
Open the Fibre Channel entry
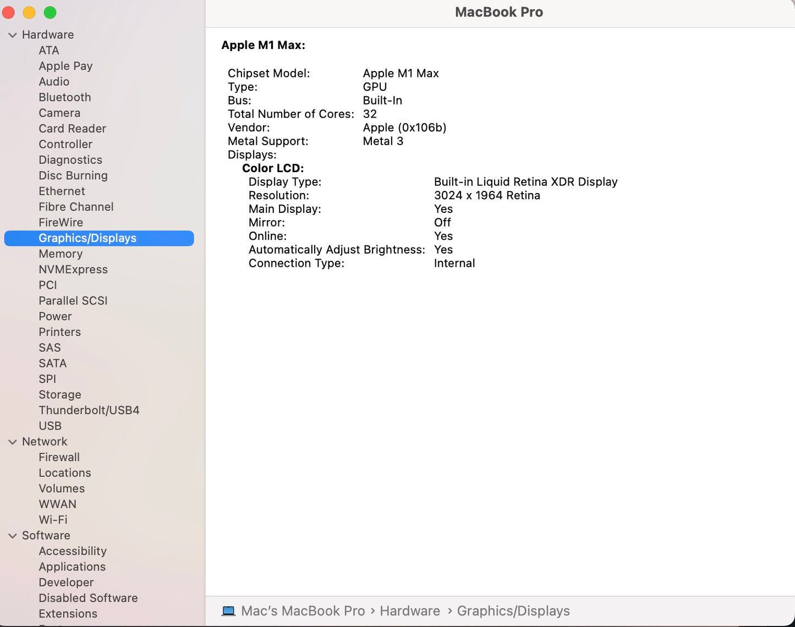pos(76,207)
